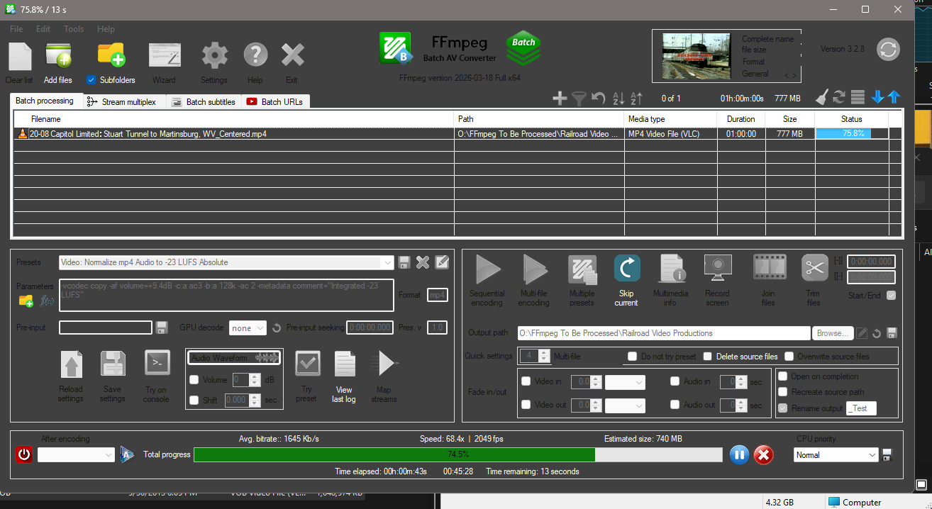Screen dimensions: 932x509
Task: Click the Total progress bar
Action: 458,454
